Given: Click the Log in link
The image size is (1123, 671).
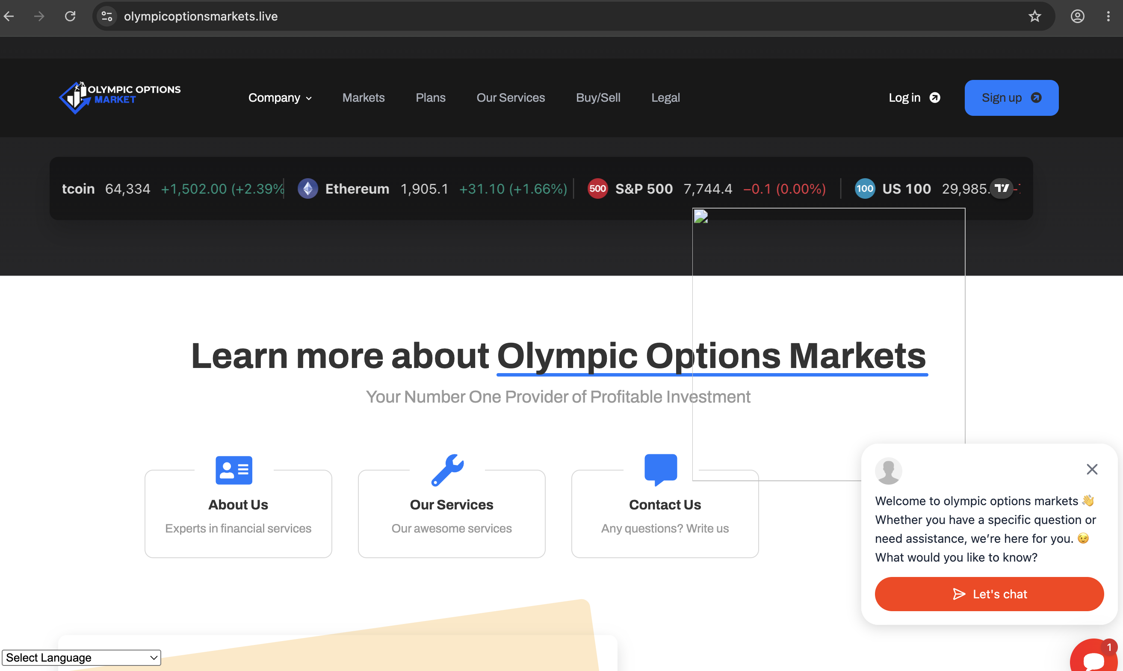Looking at the screenshot, I should click(914, 98).
